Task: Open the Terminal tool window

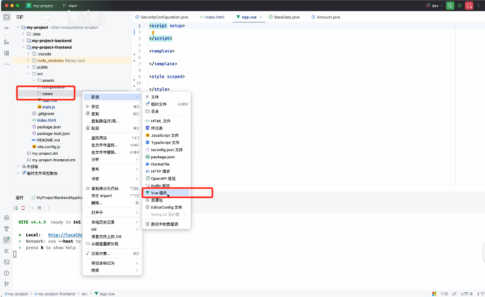Action: coord(6,262)
